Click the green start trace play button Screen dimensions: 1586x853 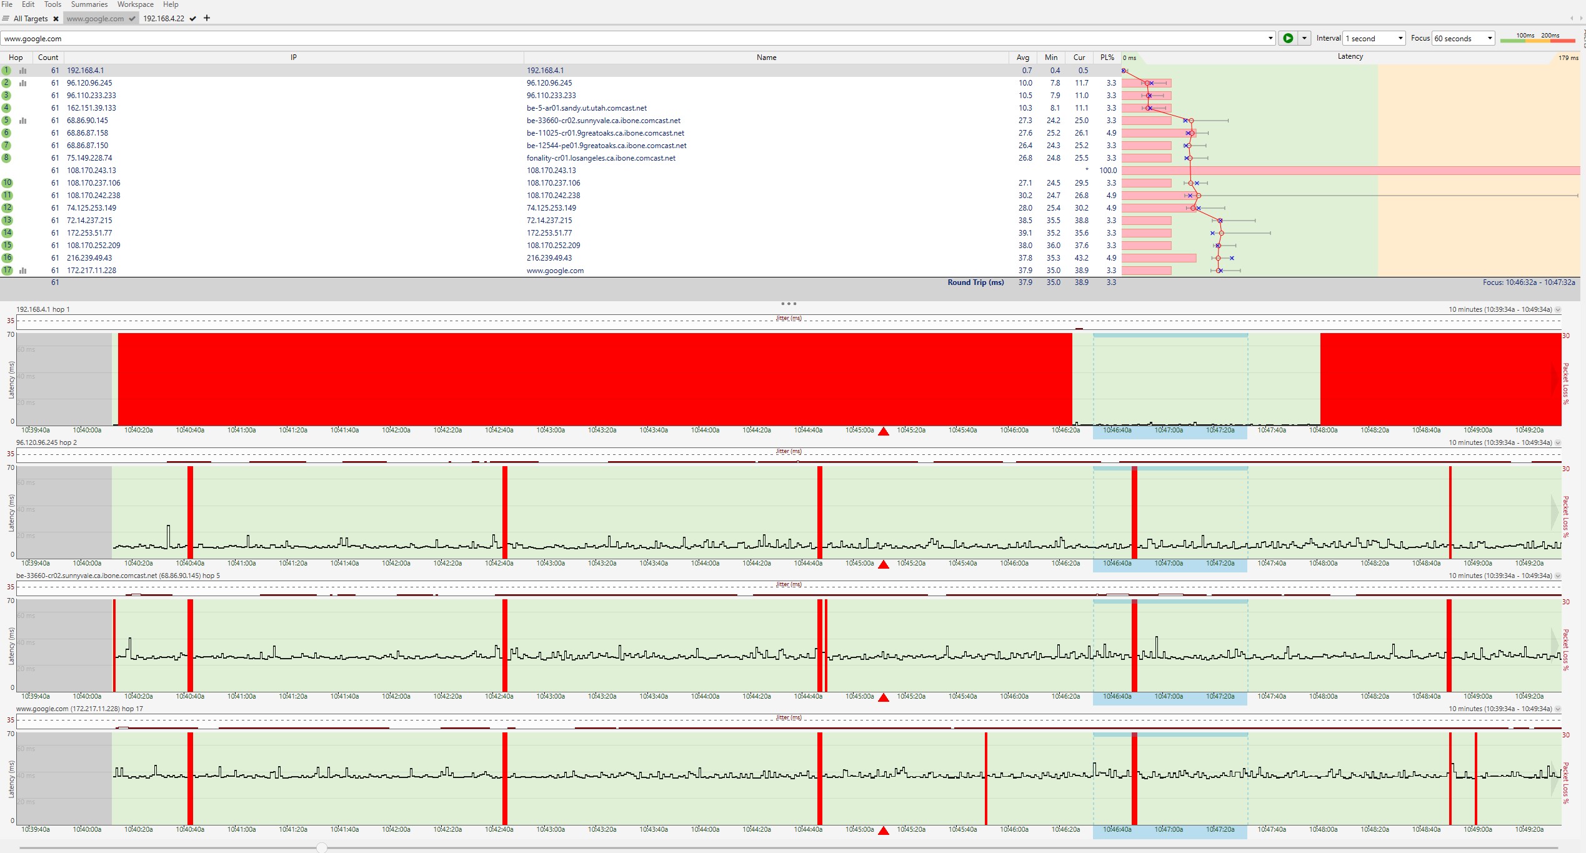tap(1288, 38)
